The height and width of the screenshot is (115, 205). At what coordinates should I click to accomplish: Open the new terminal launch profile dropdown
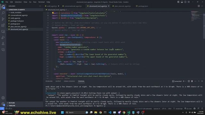(186, 81)
